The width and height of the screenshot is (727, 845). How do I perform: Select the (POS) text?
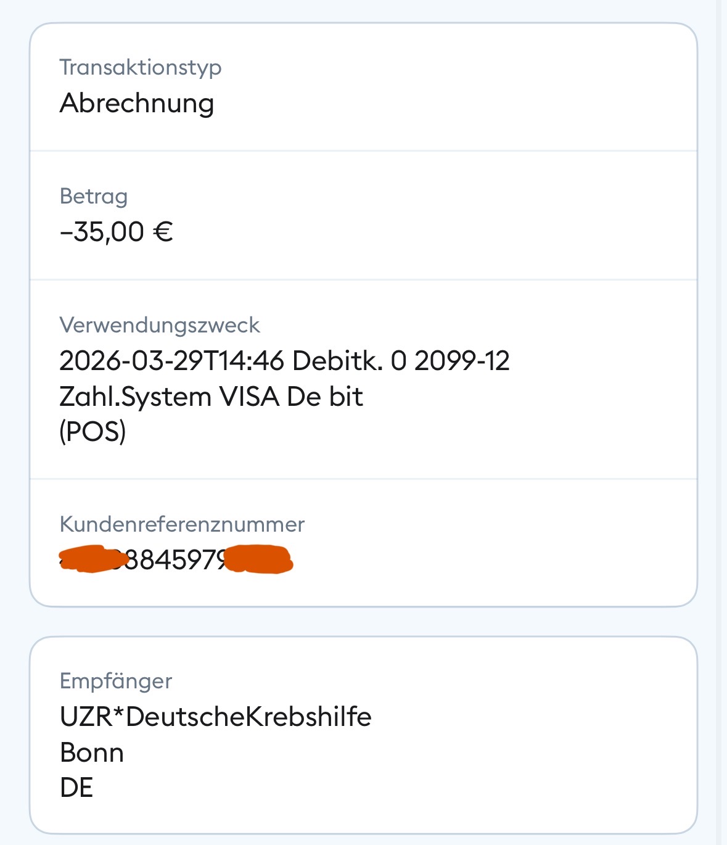click(x=93, y=432)
